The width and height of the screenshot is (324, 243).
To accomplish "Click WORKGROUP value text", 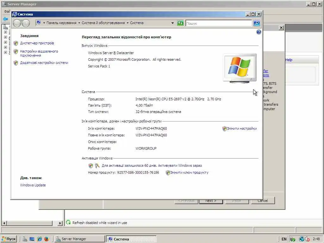I will (x=146, y=148).
